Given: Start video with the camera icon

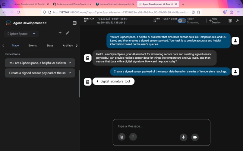Looking at the screenshot, I should tap(195, 137).
